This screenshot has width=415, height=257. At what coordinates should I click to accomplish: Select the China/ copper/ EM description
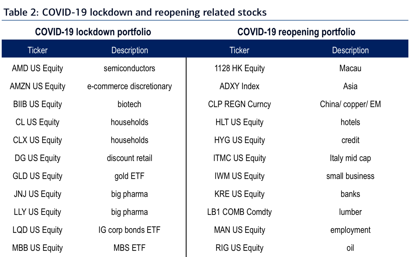click(350, 104)
